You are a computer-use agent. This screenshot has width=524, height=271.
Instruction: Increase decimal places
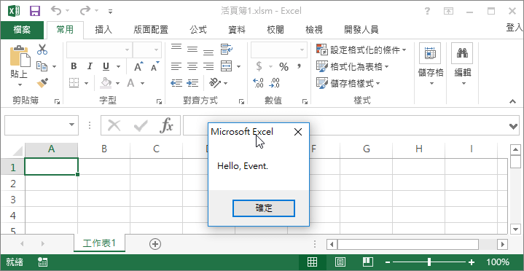pos(258,83)
